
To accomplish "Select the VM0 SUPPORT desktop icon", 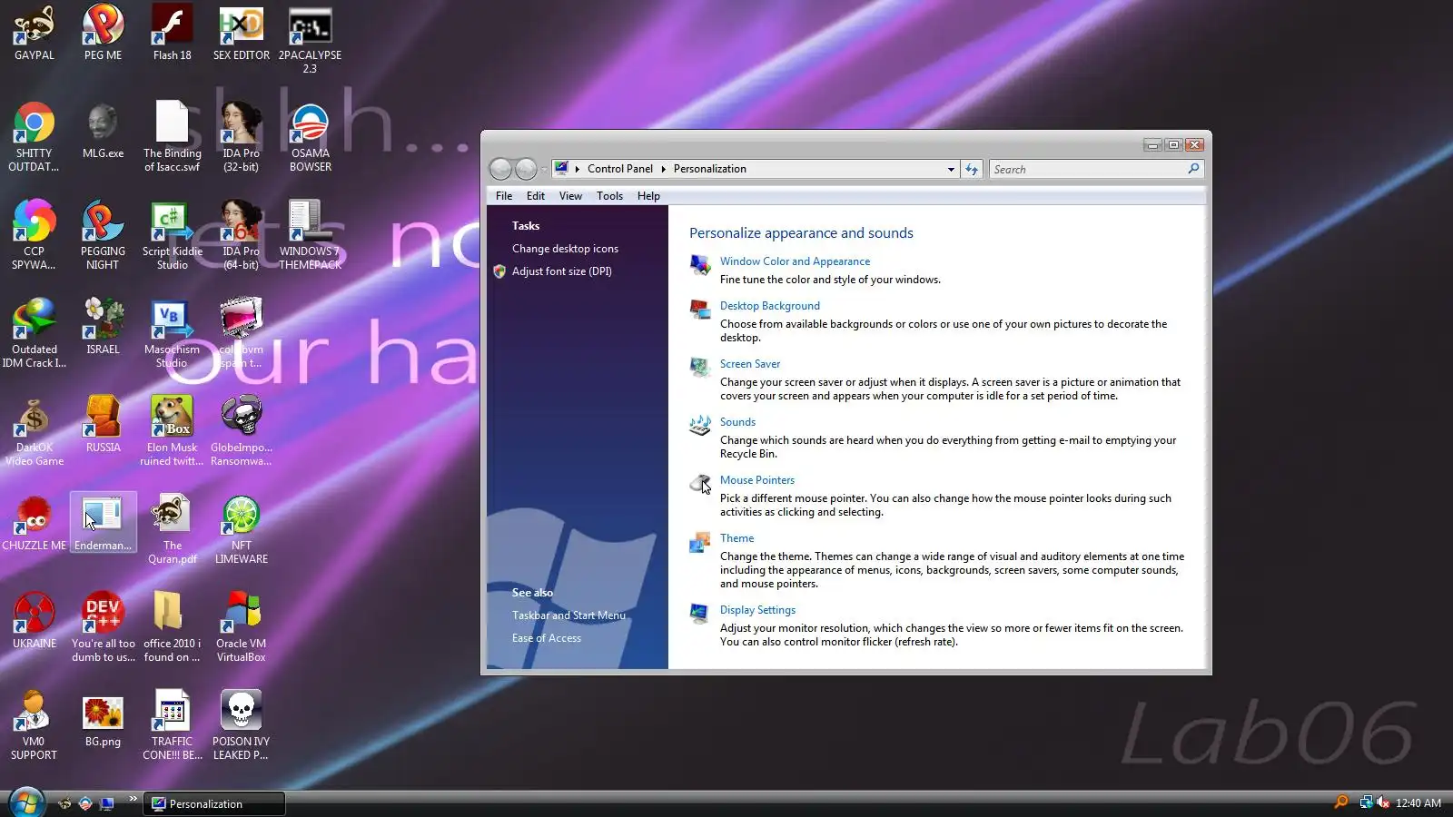I will (34, 725).
